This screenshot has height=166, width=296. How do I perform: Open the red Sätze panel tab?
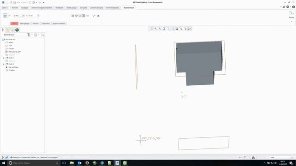coord(14,24)
